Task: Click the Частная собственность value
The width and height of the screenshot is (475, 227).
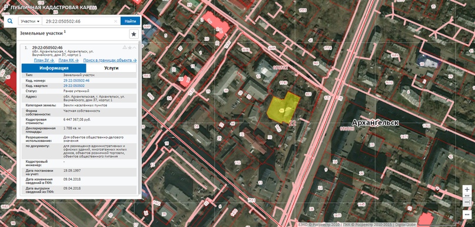Action: coord(81,111)
